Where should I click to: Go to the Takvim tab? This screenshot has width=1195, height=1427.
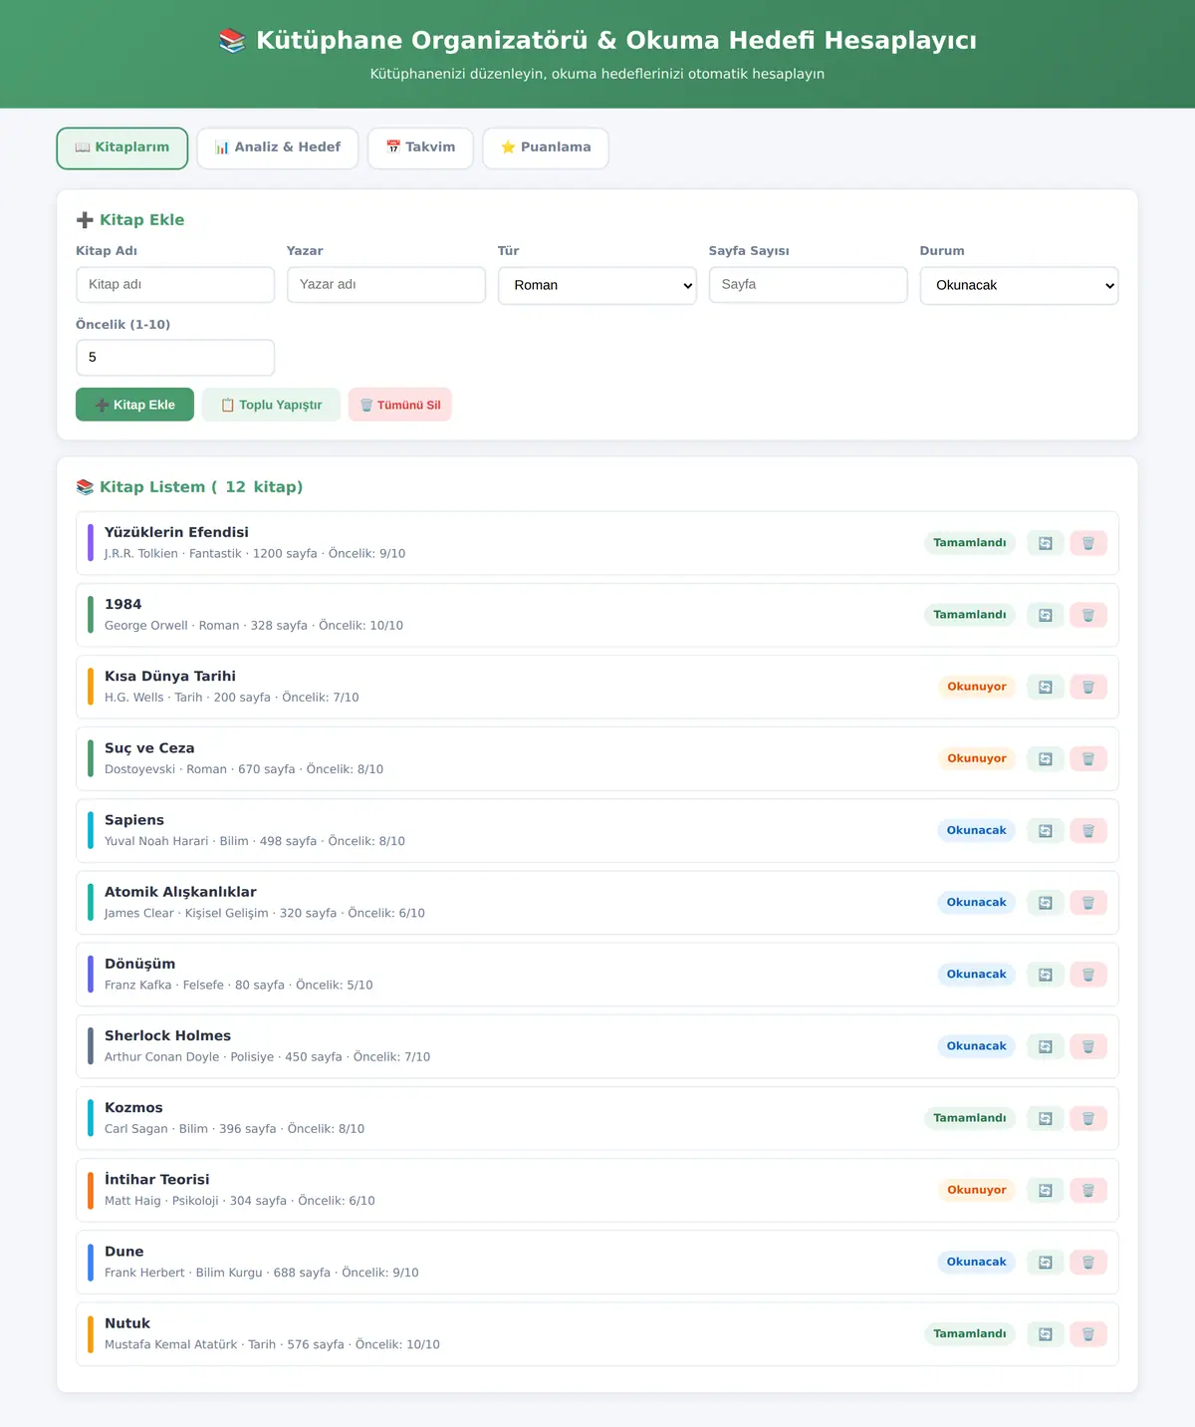coord(420,147)
